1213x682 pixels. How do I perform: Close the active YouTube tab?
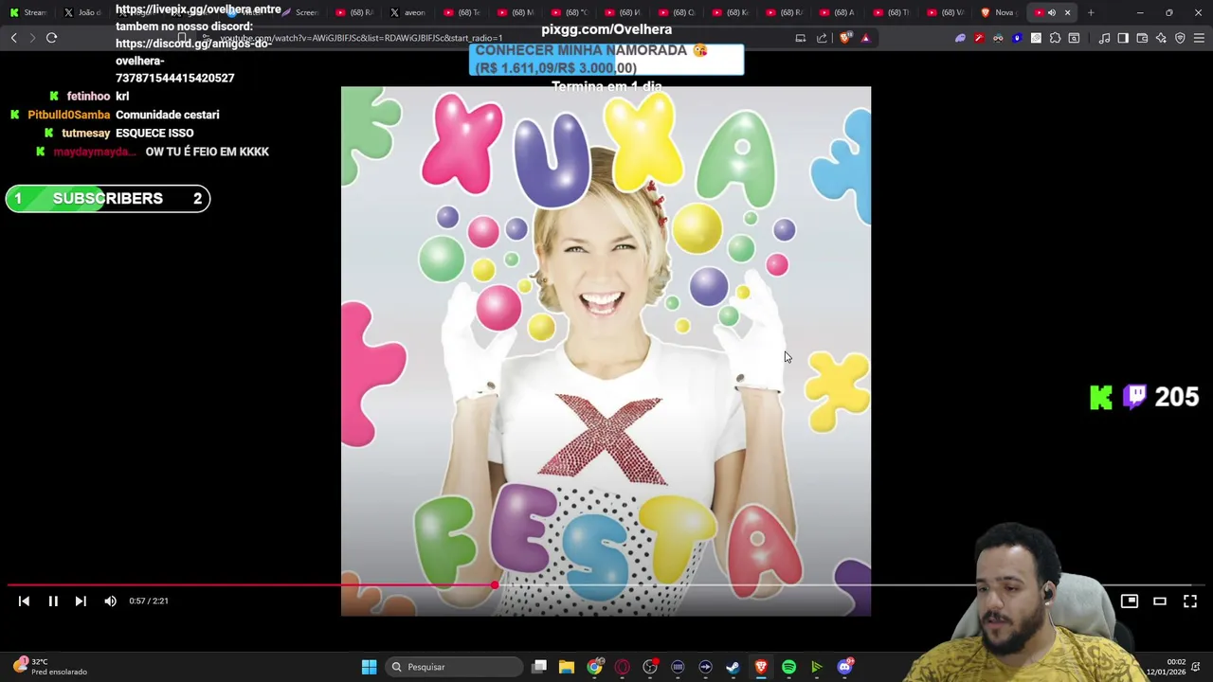coord(1067,12)
